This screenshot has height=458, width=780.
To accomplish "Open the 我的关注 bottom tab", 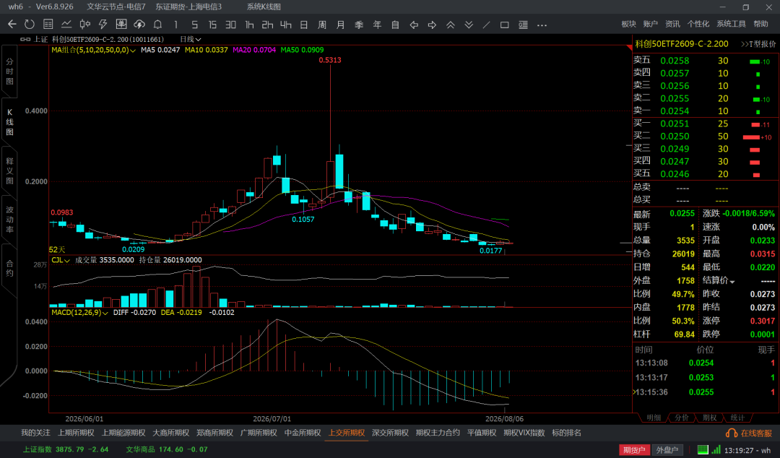I will [x=36, y=433].
